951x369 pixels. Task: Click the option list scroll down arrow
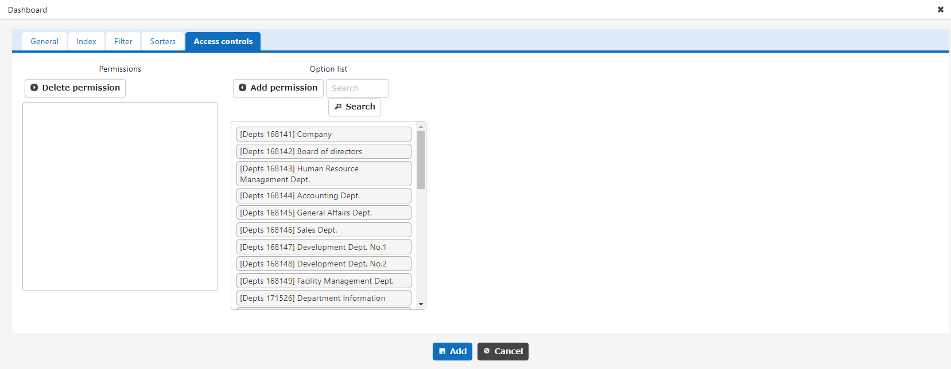[x=421, y=304]
